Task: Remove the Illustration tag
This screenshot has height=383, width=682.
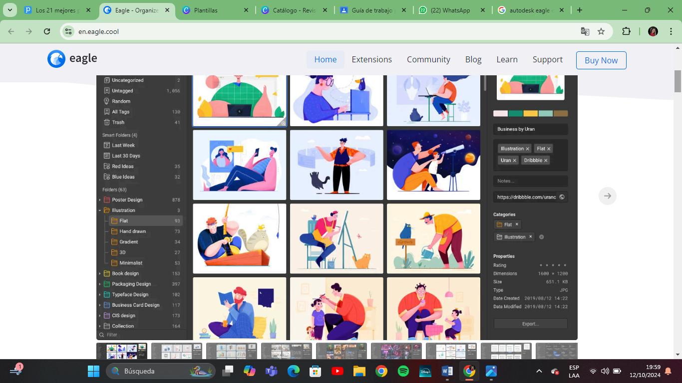Action: tap(527, 149)
